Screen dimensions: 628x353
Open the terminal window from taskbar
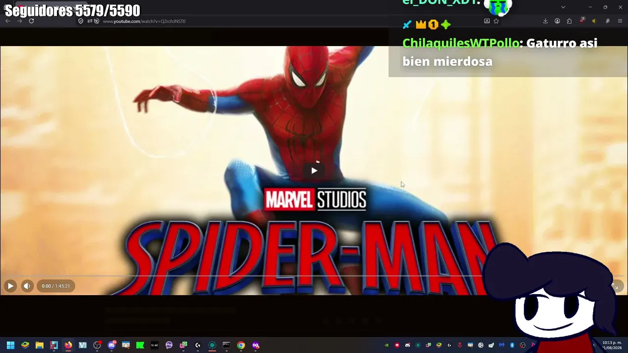pos(226,345)
